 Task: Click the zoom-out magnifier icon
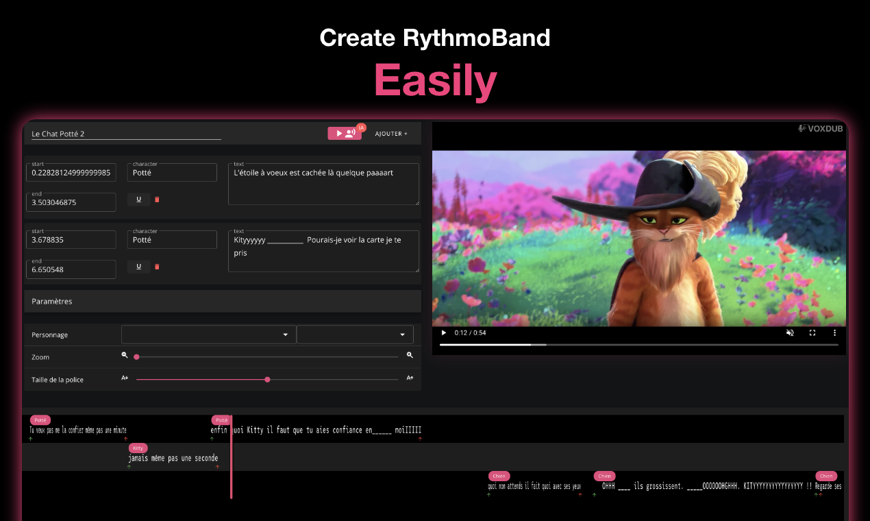tap(125, 355)
